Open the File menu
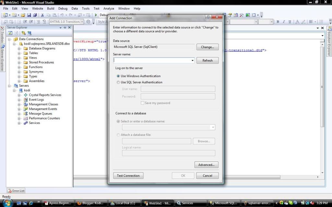This screenshot has height=207, width=332. (x=6, y=8)
